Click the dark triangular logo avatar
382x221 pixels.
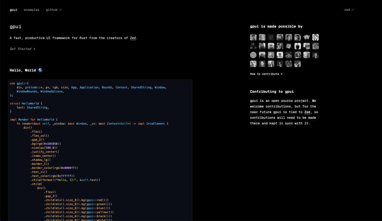(x=271, y=37)
